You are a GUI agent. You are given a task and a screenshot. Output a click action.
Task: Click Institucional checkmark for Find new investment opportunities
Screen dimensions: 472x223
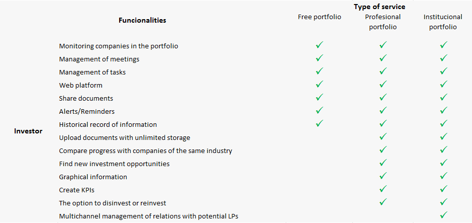[x=443, y=163]
